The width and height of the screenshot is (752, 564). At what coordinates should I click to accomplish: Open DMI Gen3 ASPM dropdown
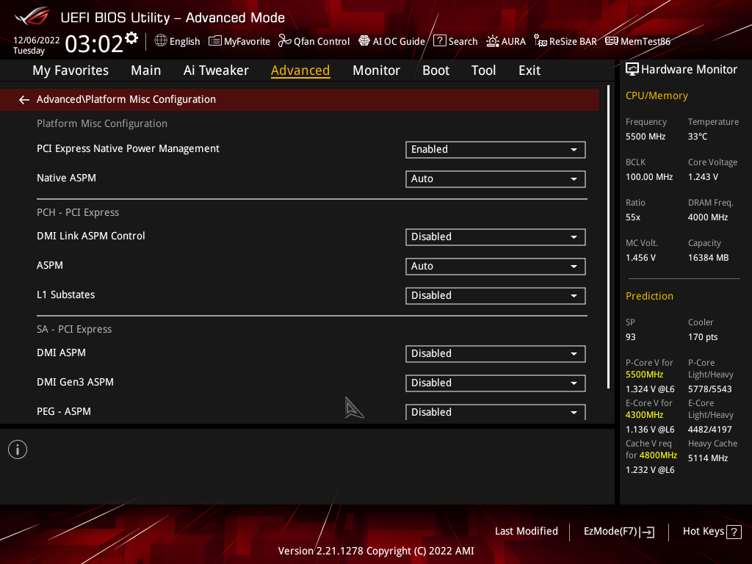click(495, 383)
